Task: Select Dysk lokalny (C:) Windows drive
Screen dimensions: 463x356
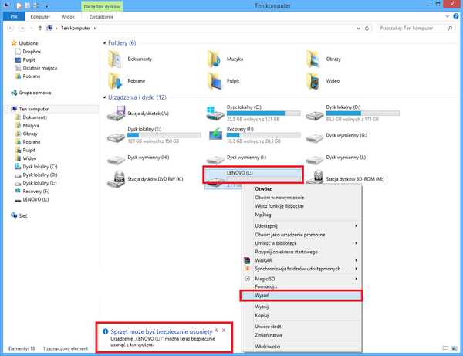Action: [253, 114]
